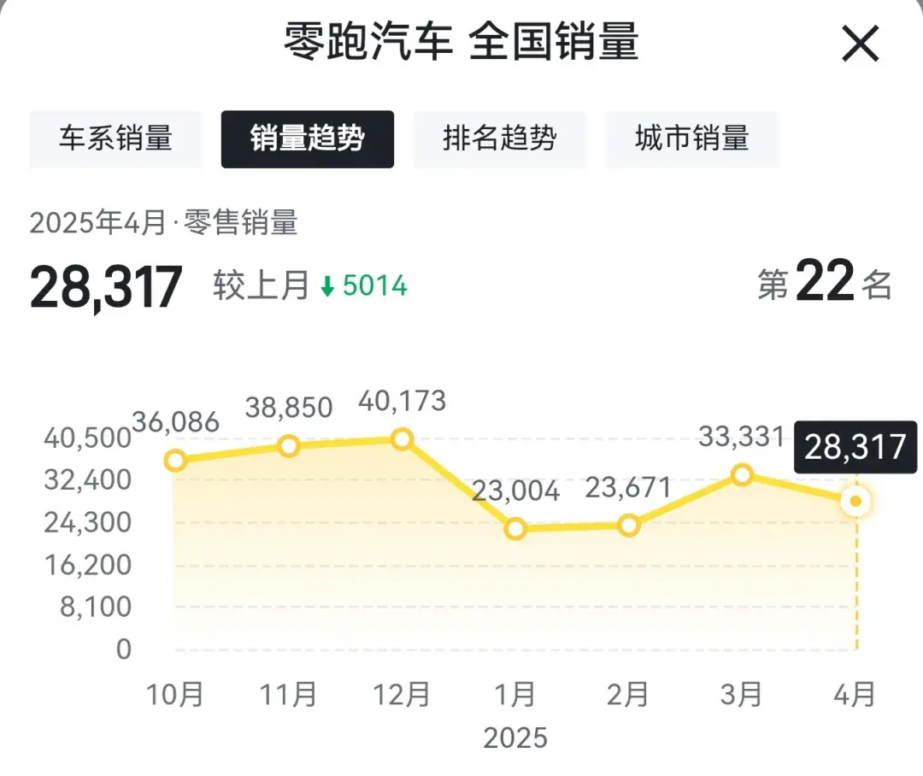This screenshot has height=776, width=923.
Task: Close the 零跑汽车 sales panel with X
Action: pyautogui.click(x=860, y=44)
